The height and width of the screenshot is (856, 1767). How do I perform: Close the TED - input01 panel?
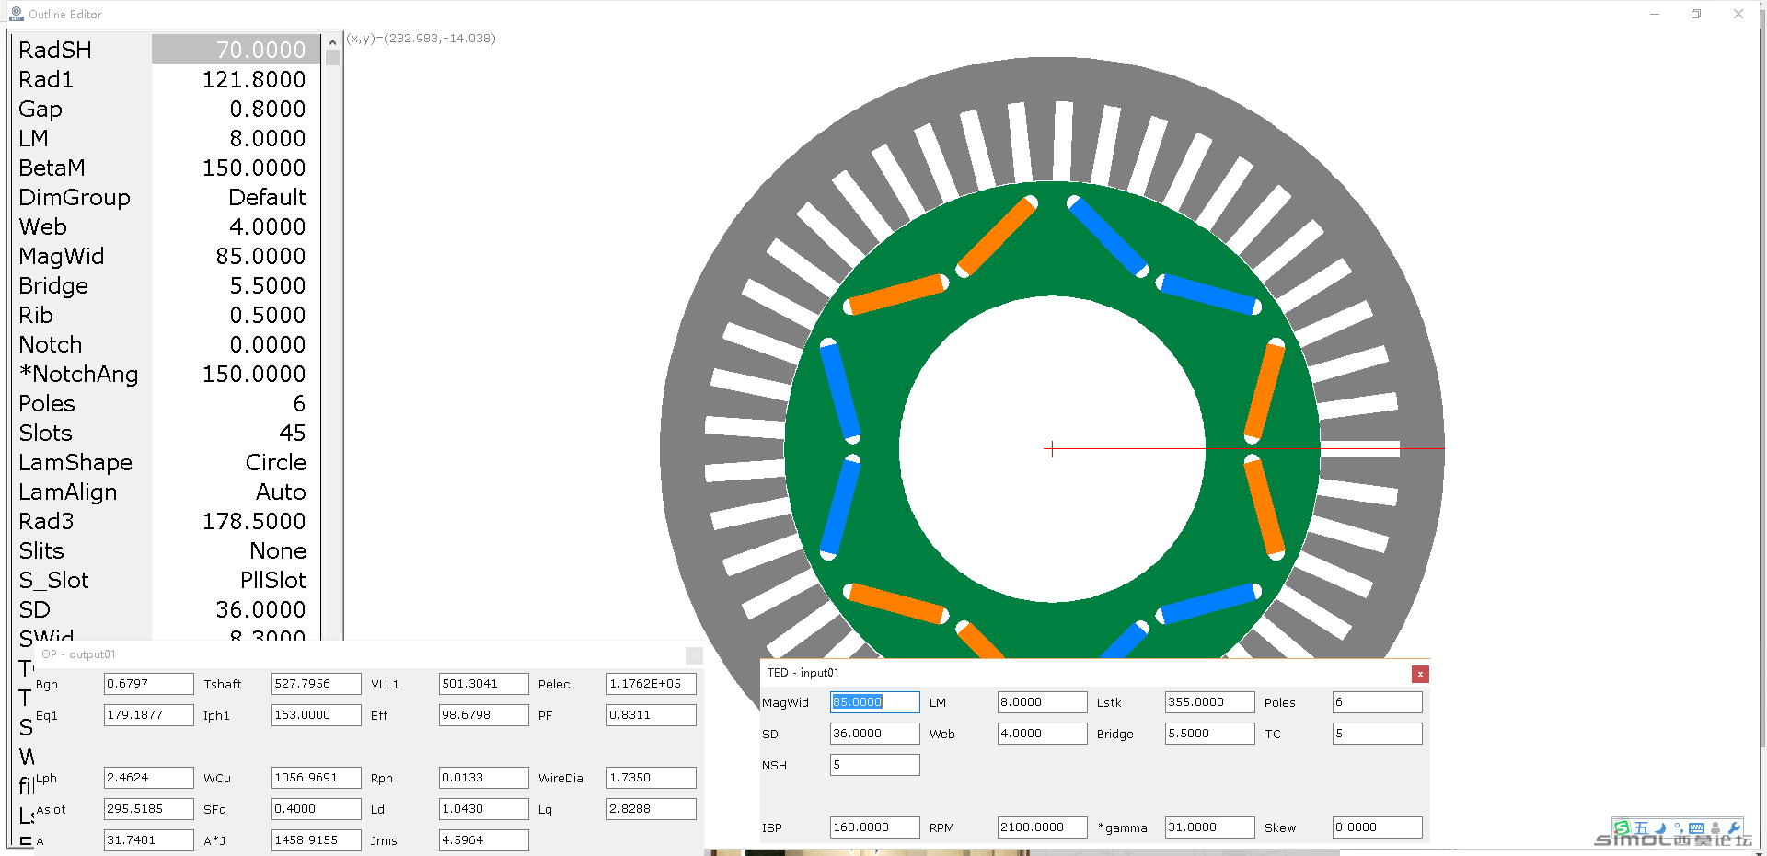pos(1420,674)
